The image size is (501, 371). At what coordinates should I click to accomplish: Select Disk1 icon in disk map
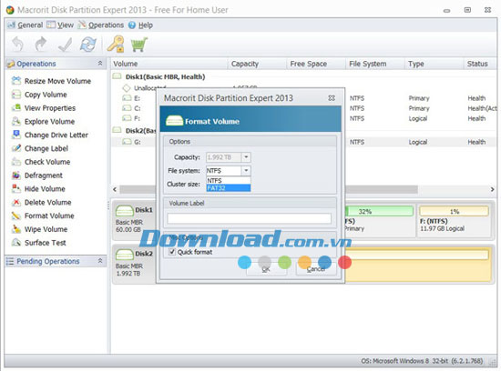[125, 211]
